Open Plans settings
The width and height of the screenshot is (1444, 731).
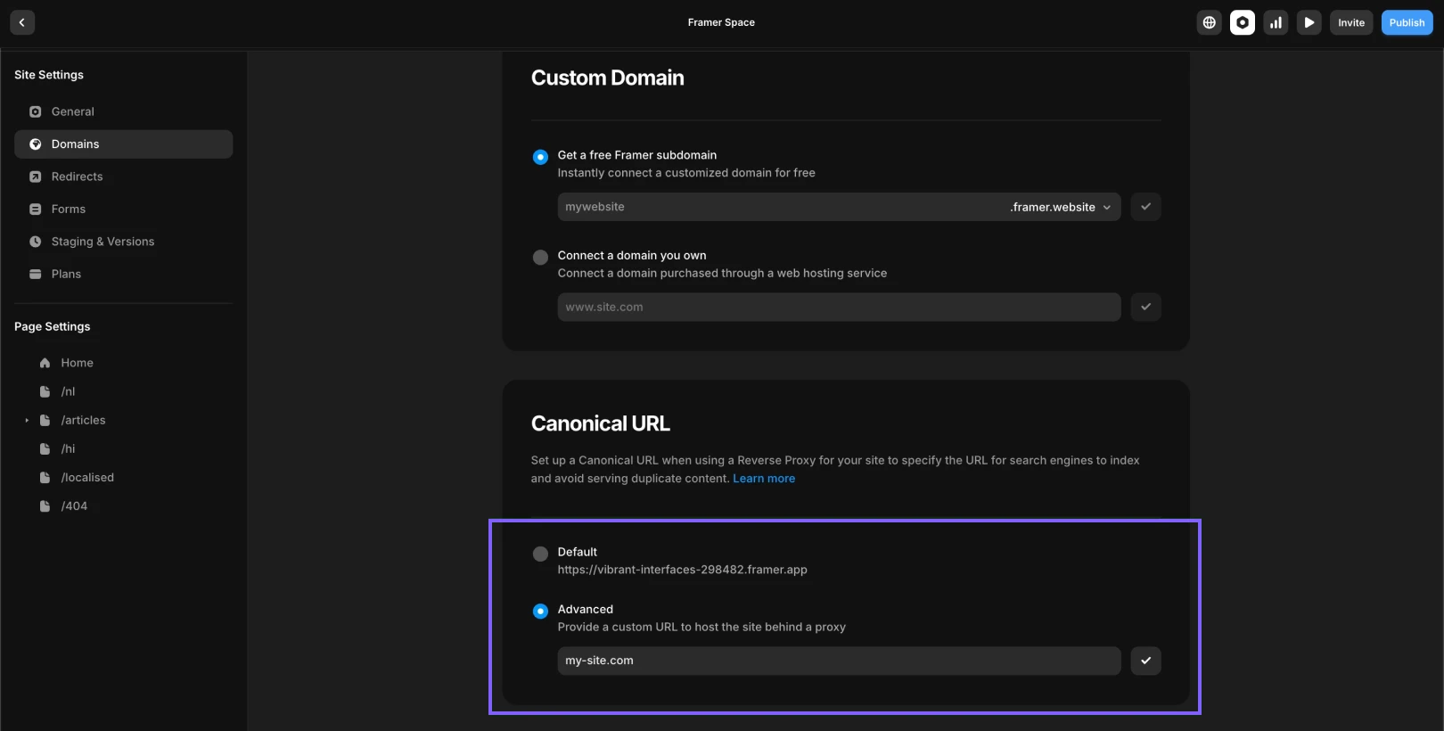point(123,275)
